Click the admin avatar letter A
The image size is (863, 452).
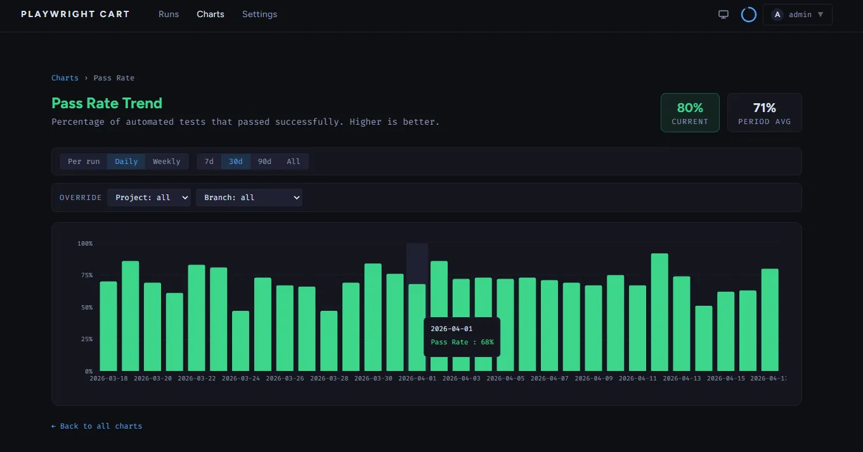(x=777, y=14)
